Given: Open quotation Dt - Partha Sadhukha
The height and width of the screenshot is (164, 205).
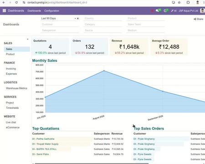Looking at the screenshot, I should point(43,139).
